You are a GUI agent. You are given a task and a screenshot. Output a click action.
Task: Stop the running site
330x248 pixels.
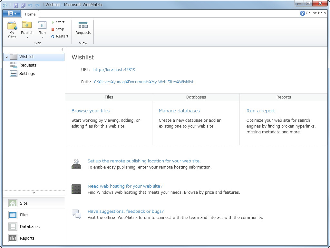pos(58,29)
